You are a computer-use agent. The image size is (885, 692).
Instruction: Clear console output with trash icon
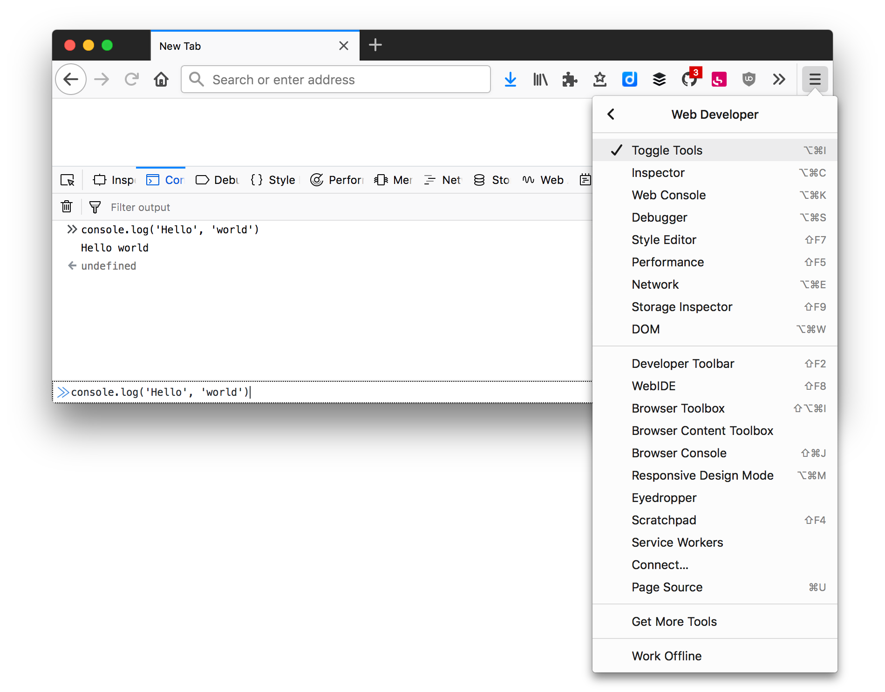click(66, 206)
